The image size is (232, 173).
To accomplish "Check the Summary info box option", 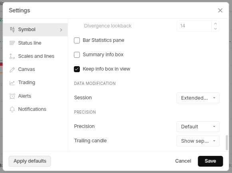I will pos(77,55).
